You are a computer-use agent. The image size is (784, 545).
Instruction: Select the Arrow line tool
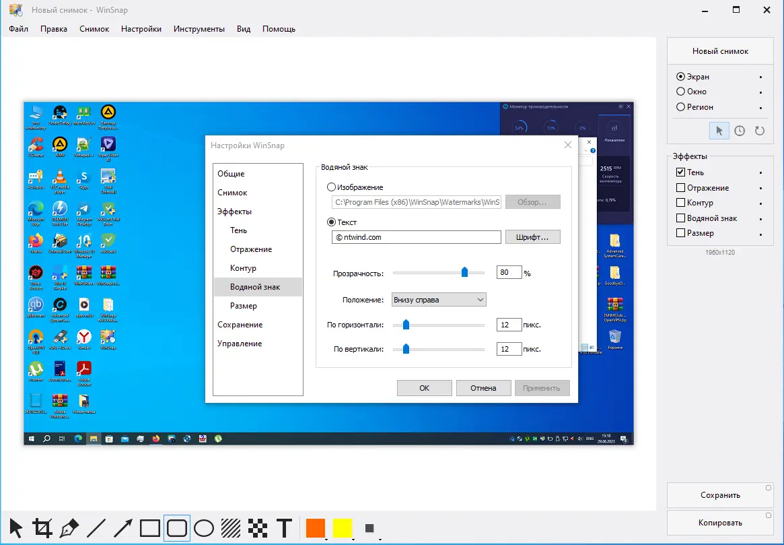123,528
